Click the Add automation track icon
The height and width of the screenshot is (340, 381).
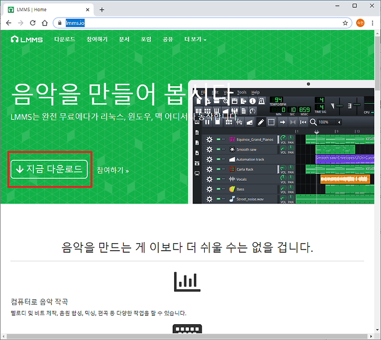coord(250,122)
